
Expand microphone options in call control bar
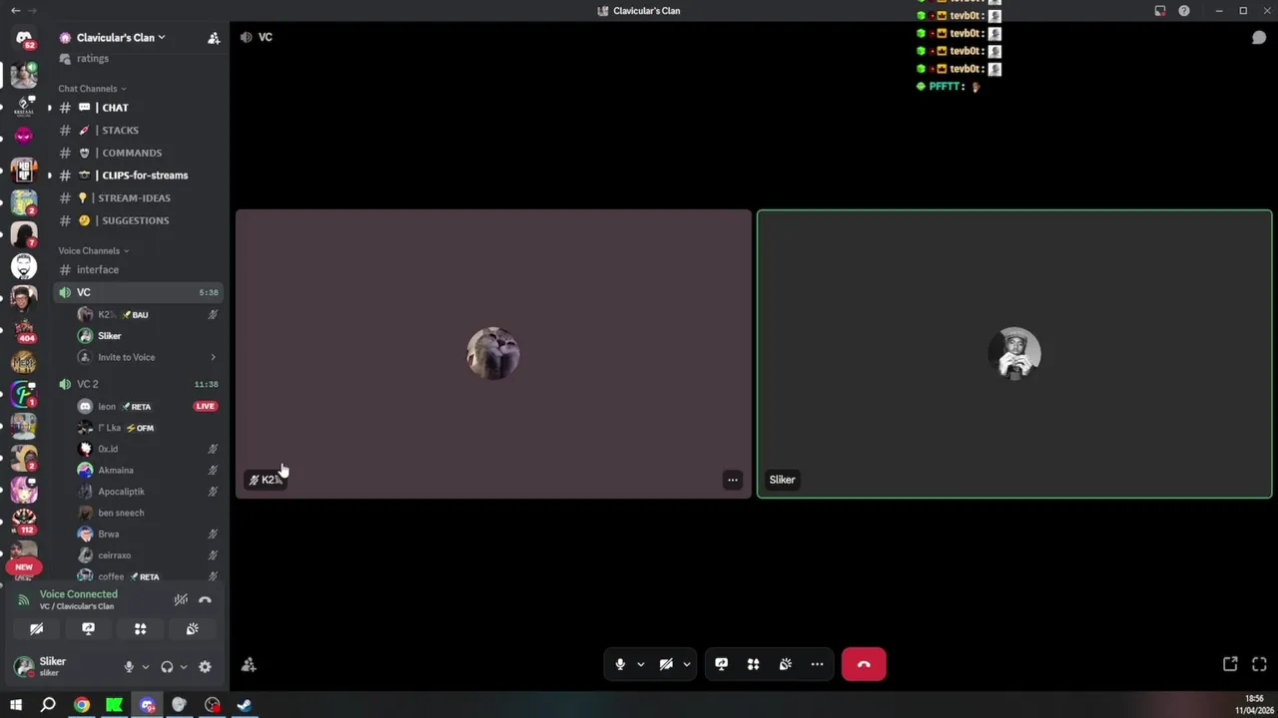pos(640,664)
